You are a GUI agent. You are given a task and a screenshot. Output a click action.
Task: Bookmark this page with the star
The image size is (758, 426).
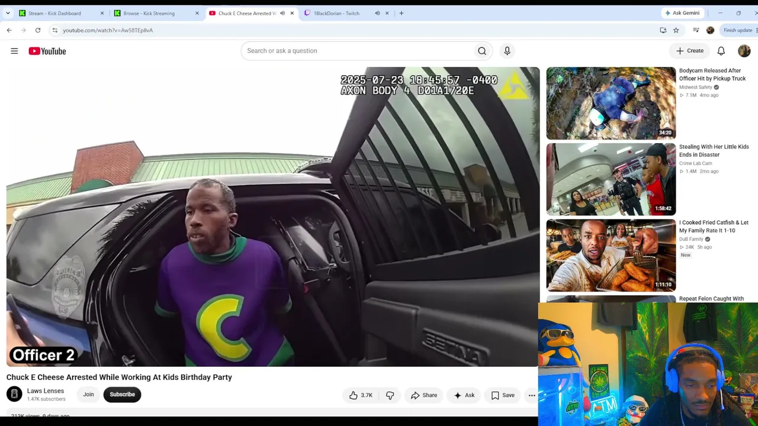click(676, 30)
